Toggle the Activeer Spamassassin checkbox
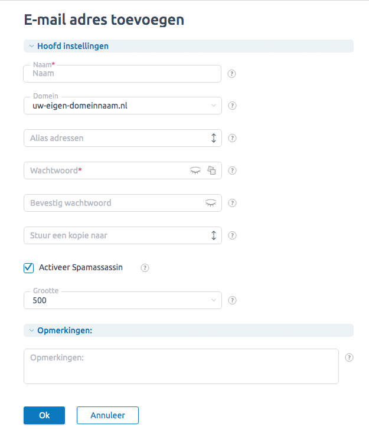Image resolution: width=369 pixels, height=446 pixels. tap(28, 268)
